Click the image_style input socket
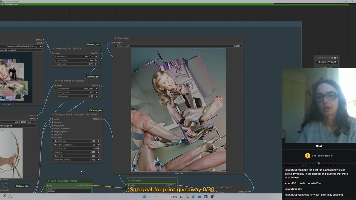 pyautogui.click(x=52, y=125)
